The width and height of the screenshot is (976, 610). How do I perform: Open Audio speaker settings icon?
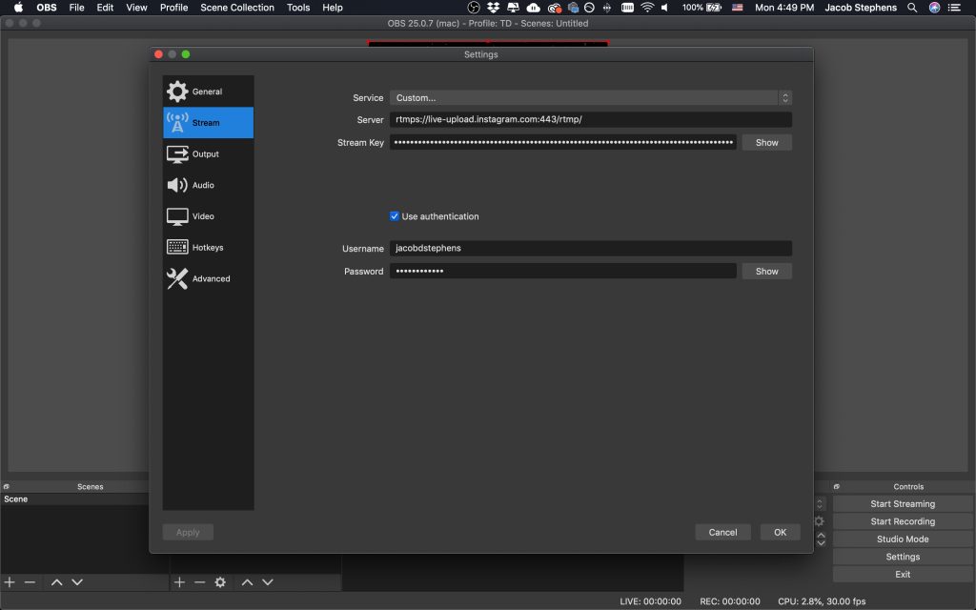177,186
